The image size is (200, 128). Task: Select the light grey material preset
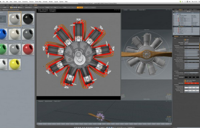click(15, 19)
